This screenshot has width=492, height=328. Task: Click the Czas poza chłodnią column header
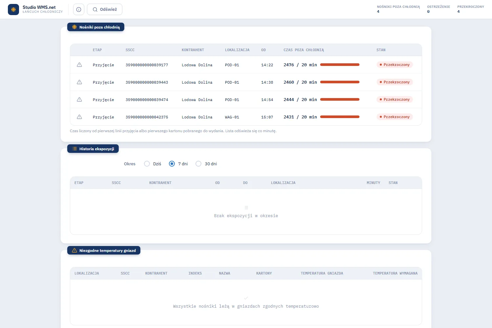click(304, 50)
